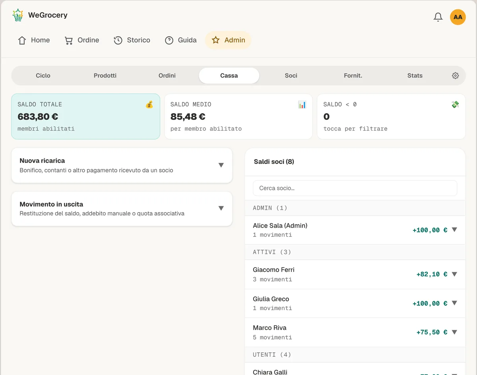
Task: Open the settings gear in admin tabs
Action: click(x=456, y=76)
